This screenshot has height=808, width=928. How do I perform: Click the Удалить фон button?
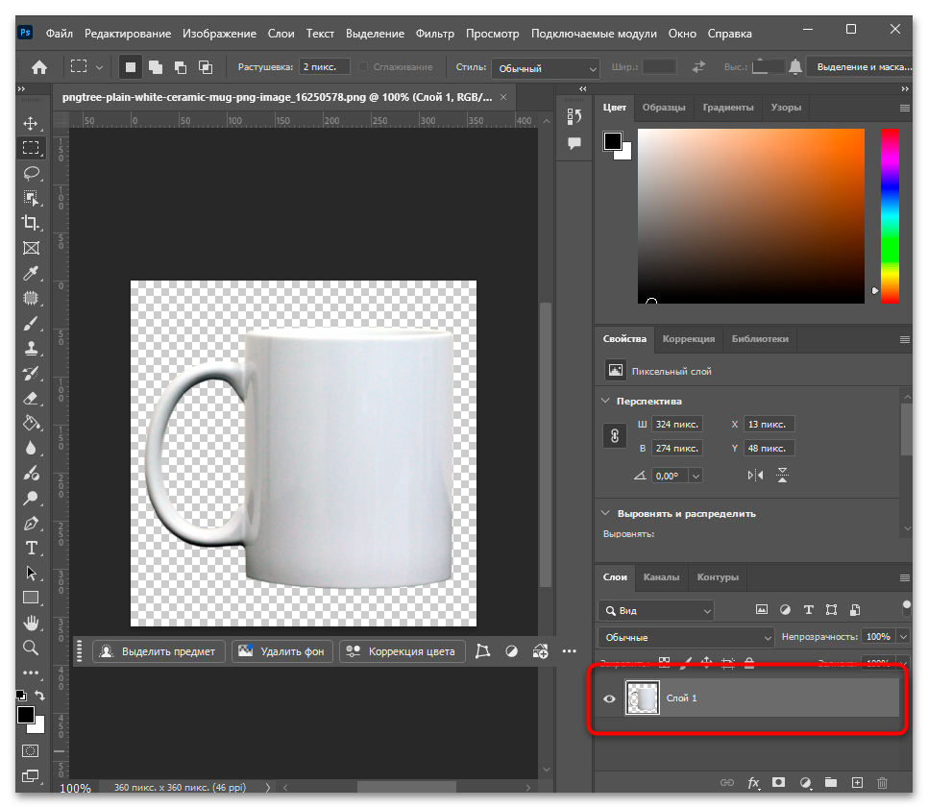(x=282, y=651)
